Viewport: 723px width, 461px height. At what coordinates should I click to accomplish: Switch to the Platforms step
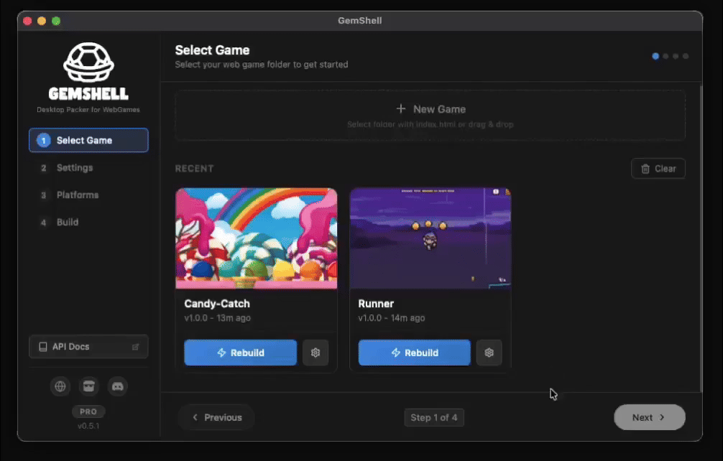(x=78, y=195)
